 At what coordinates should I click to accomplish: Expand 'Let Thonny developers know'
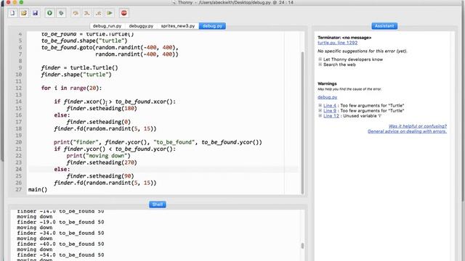pyautogui.click(x=320, y=59)
